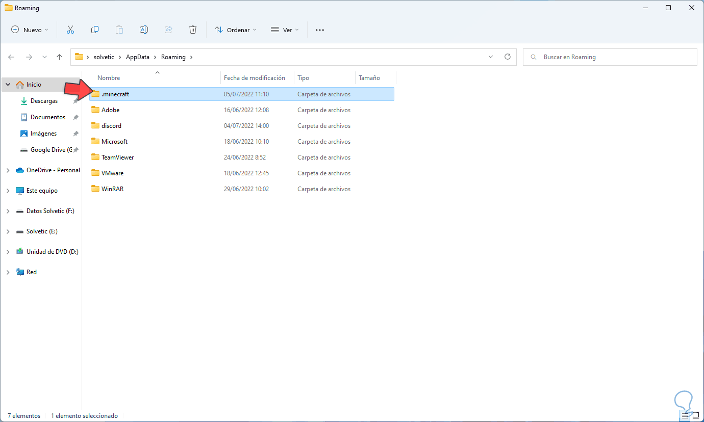Screen dimensions: 704x422
Task: Open Imágenes in quick access
Action: [x=43, y=134]
